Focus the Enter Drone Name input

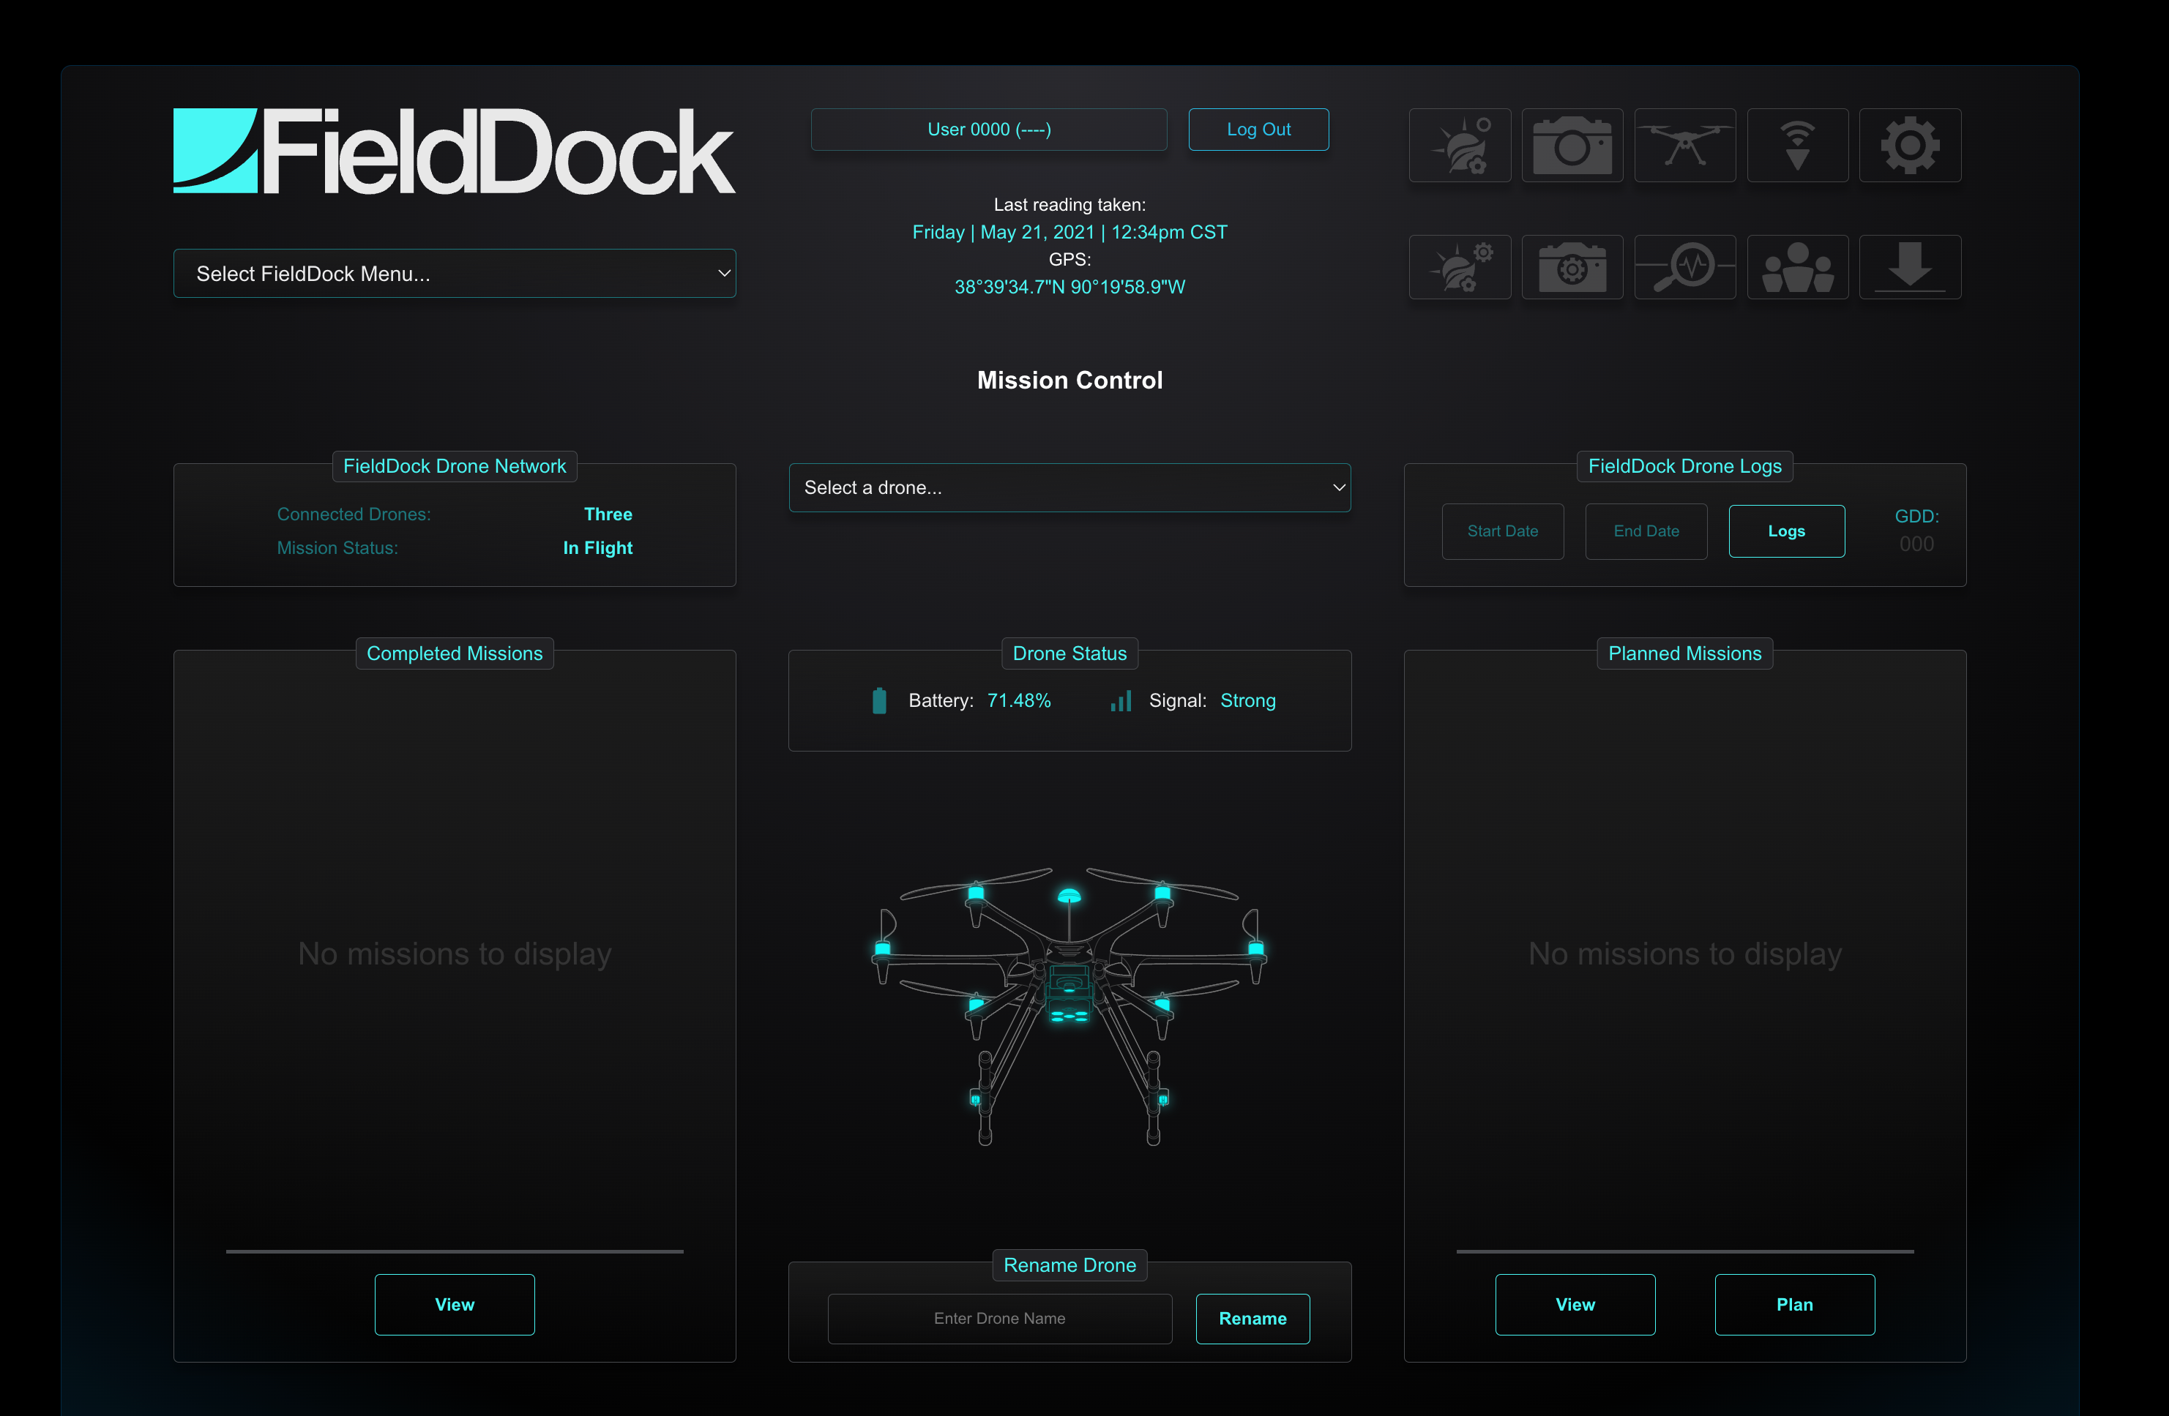click(998, 1319)
